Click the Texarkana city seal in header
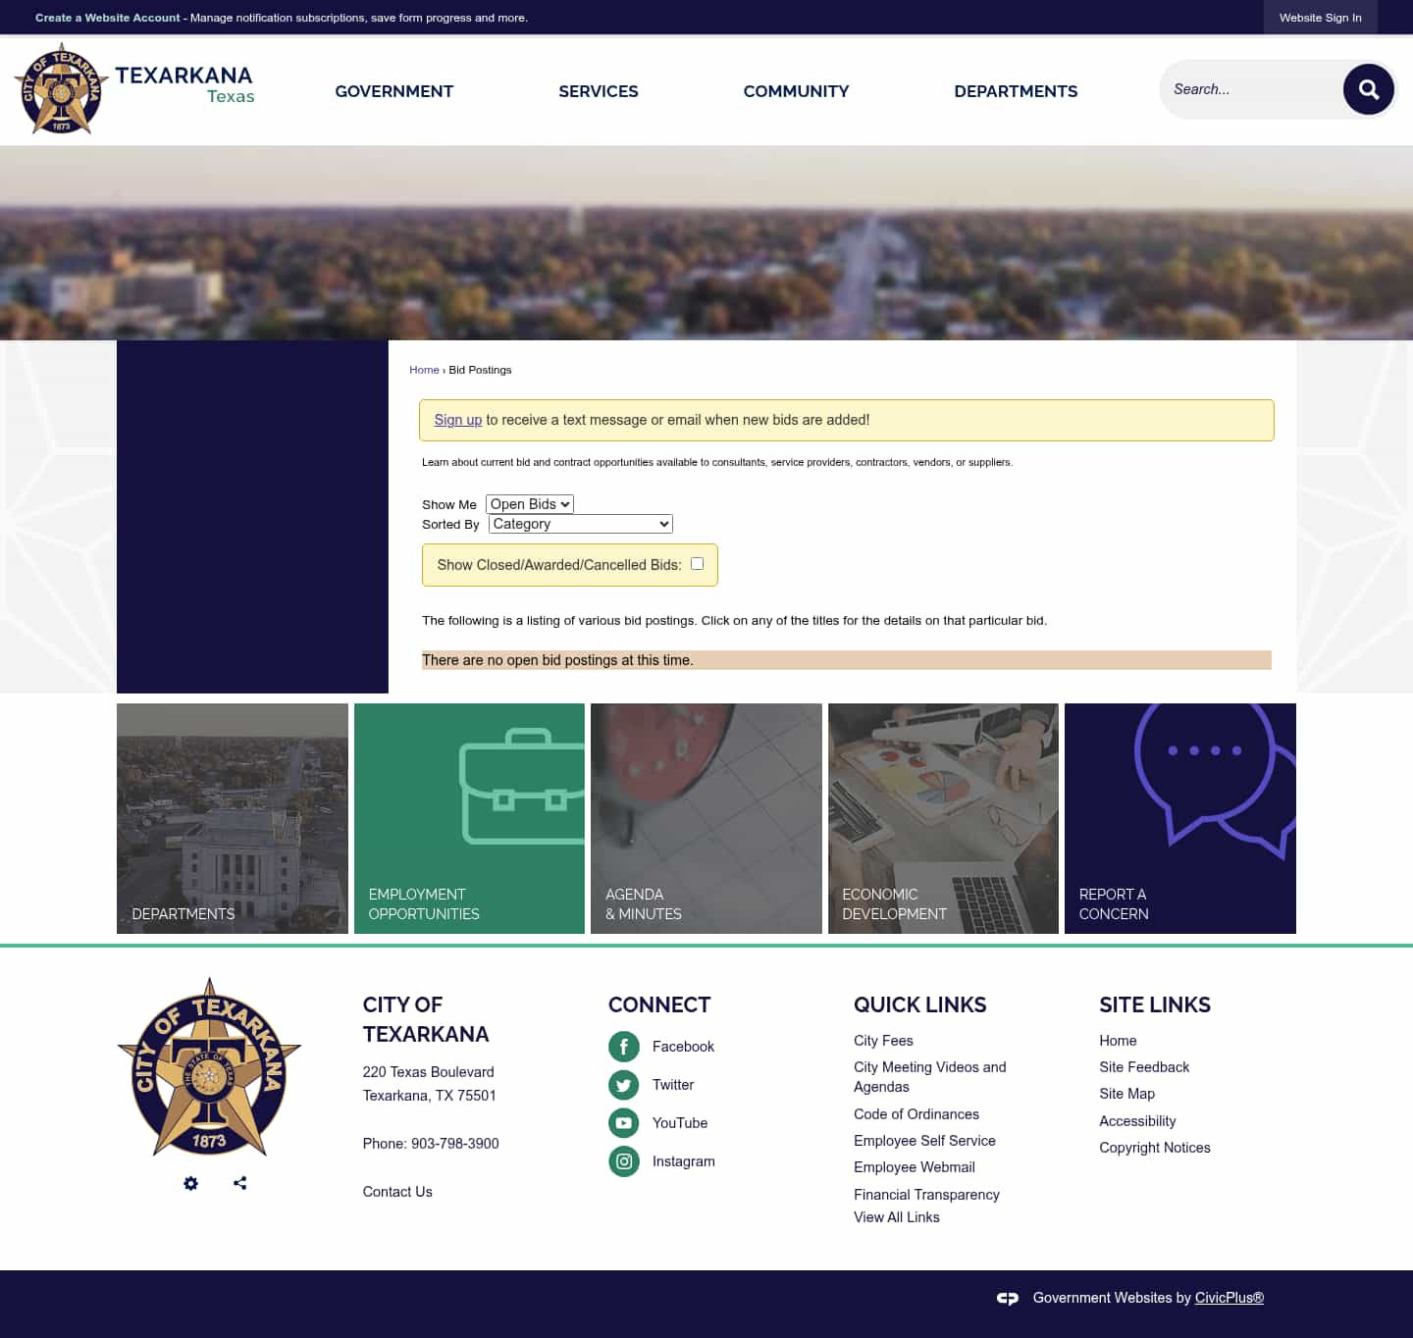 [x=61, y=88]
